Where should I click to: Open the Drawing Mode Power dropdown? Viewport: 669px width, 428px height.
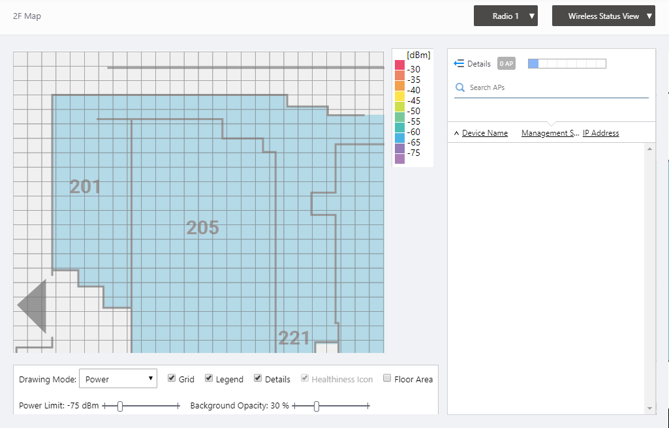click(118, 378)
